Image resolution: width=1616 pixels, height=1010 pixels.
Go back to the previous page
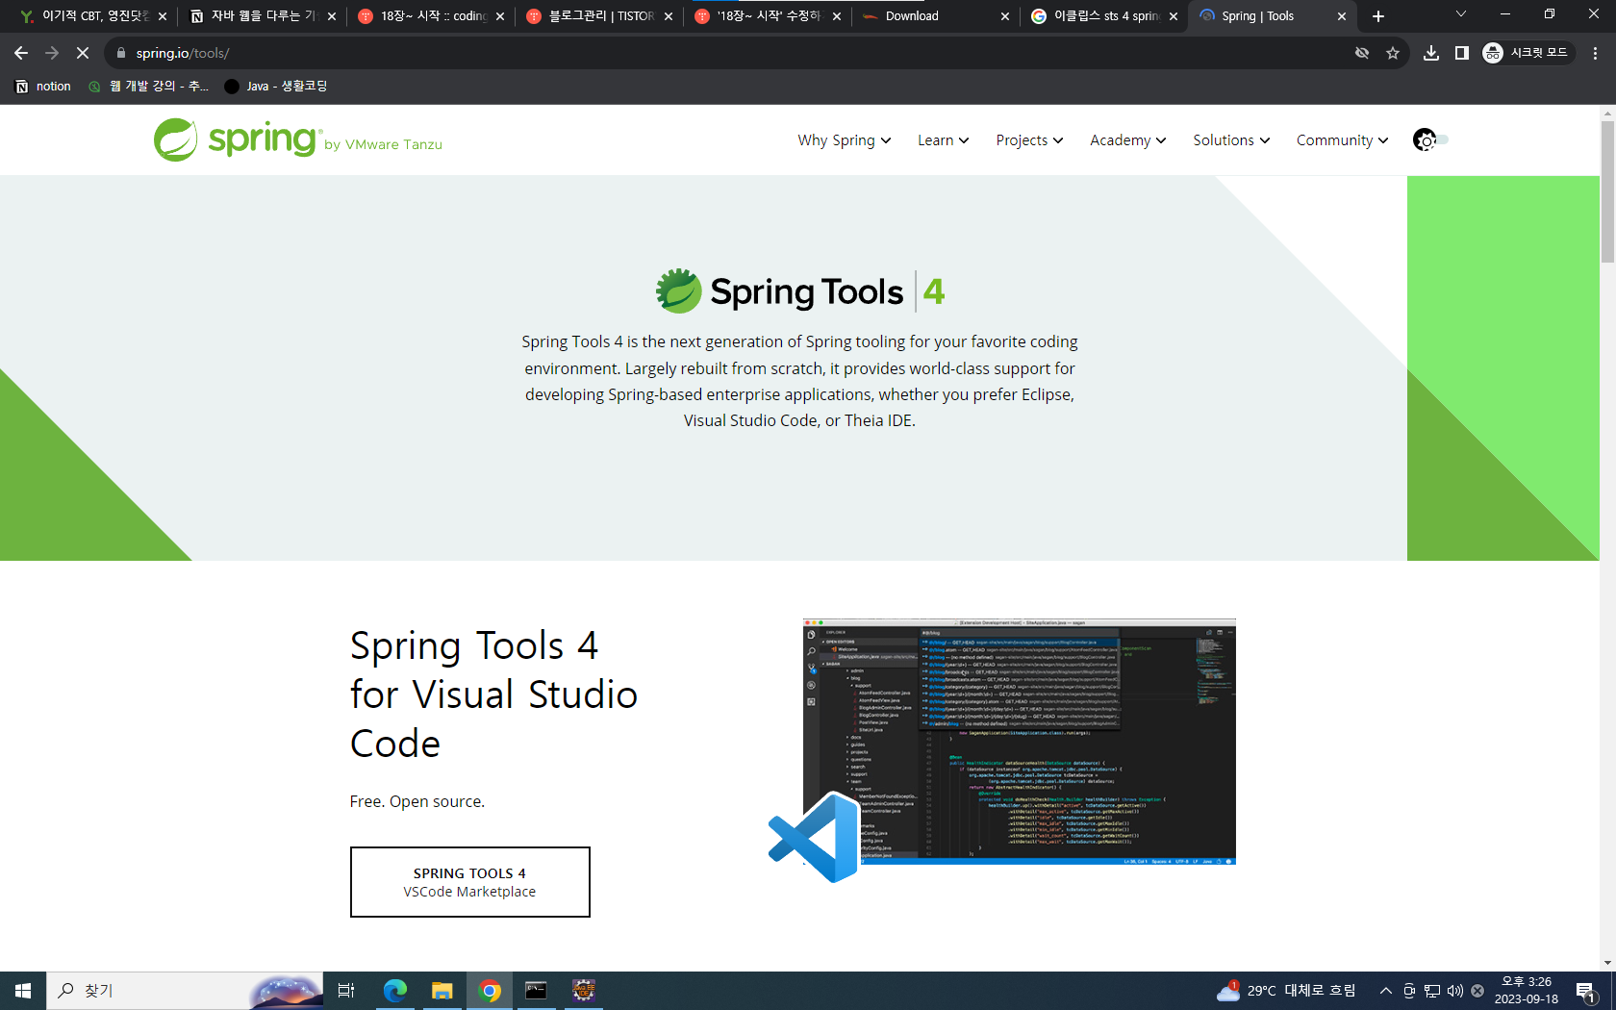pos(21,53)
